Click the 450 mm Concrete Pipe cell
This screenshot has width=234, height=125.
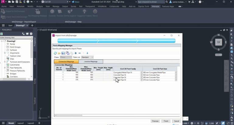[x=159, y=75]
